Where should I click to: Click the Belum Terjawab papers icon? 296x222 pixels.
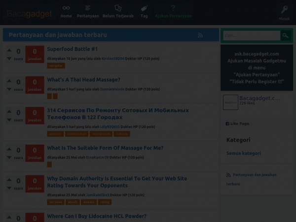point(118,8)
